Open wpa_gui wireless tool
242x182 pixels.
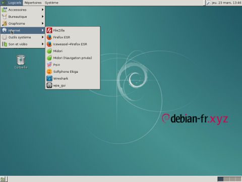(73, 85)
